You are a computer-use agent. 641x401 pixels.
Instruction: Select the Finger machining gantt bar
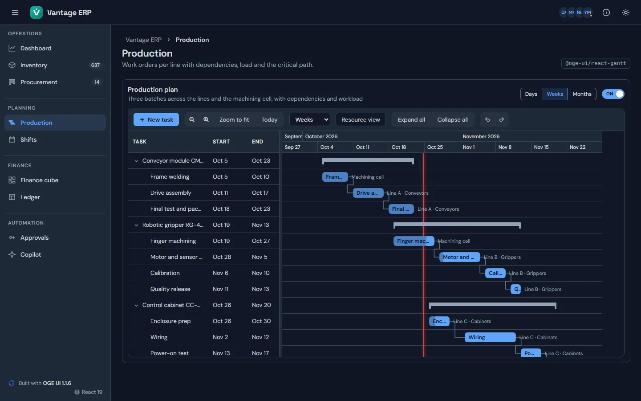point(414,241)
